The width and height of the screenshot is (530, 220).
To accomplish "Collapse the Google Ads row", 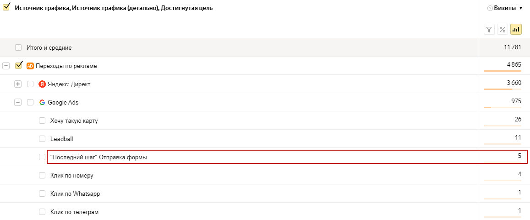I will [18, 102].
